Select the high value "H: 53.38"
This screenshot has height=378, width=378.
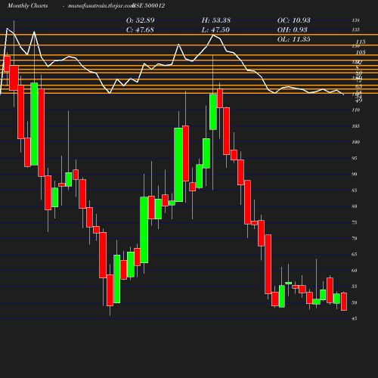point(216,20)
